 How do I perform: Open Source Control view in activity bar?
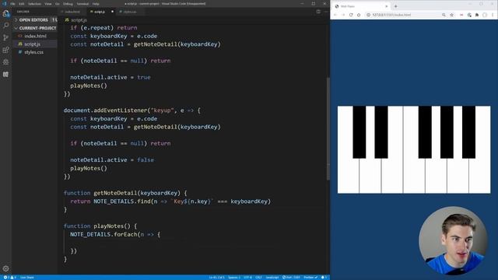pyautogui.click(x=5, y=37)
